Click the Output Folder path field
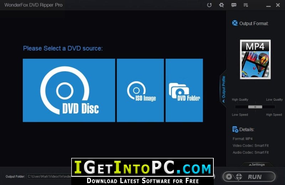Screen dimensions: 285x185 coord(49,176)
